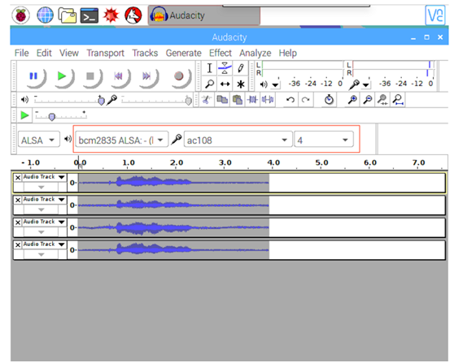Open the recording channels dropdown showing 4
This screenshot has height=363, width=454.
(x=324, y=140)
